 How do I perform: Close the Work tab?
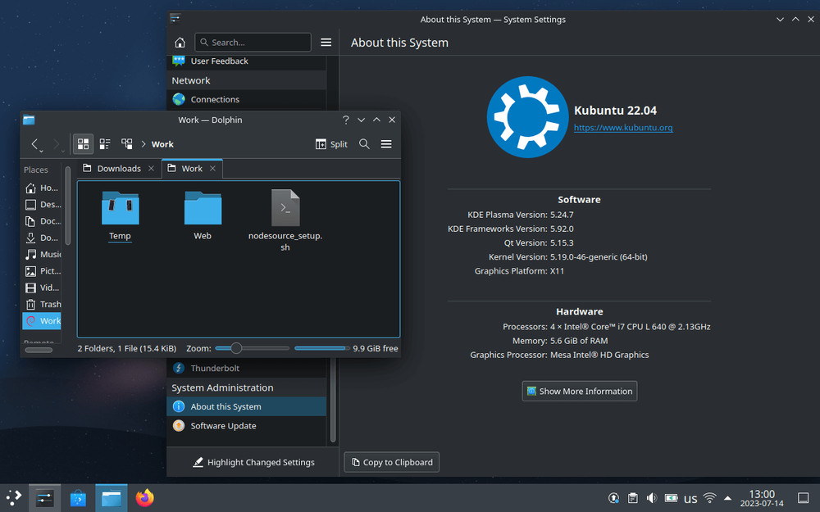[213, 168]
